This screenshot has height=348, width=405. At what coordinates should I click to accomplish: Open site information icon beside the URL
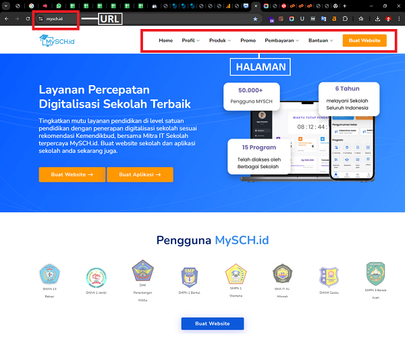pyautogui.click(x=40, y=19)
